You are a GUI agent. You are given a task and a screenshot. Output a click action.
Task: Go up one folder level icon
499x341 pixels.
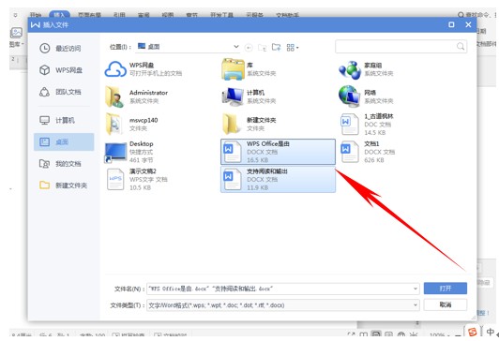pos(262,48)
